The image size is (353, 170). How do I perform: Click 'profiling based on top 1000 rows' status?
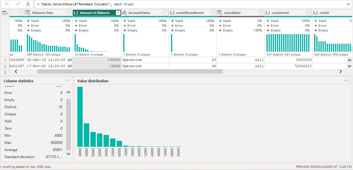[x=25, y=167]
